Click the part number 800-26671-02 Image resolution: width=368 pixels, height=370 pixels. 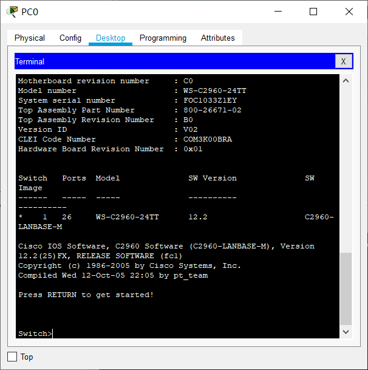pos(213,110)
